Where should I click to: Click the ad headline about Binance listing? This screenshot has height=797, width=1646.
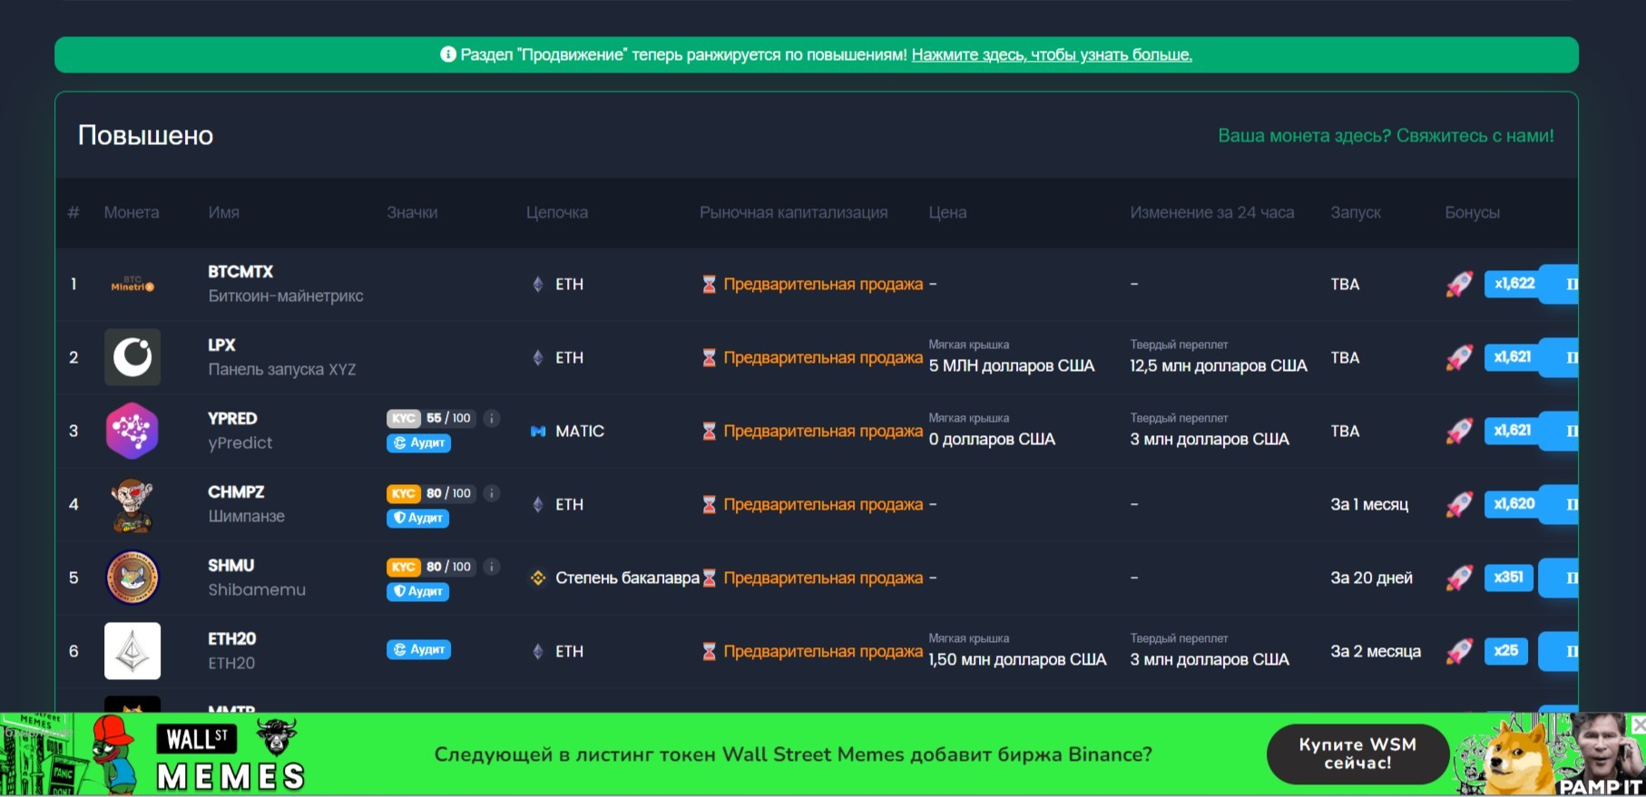coord(793,754)
